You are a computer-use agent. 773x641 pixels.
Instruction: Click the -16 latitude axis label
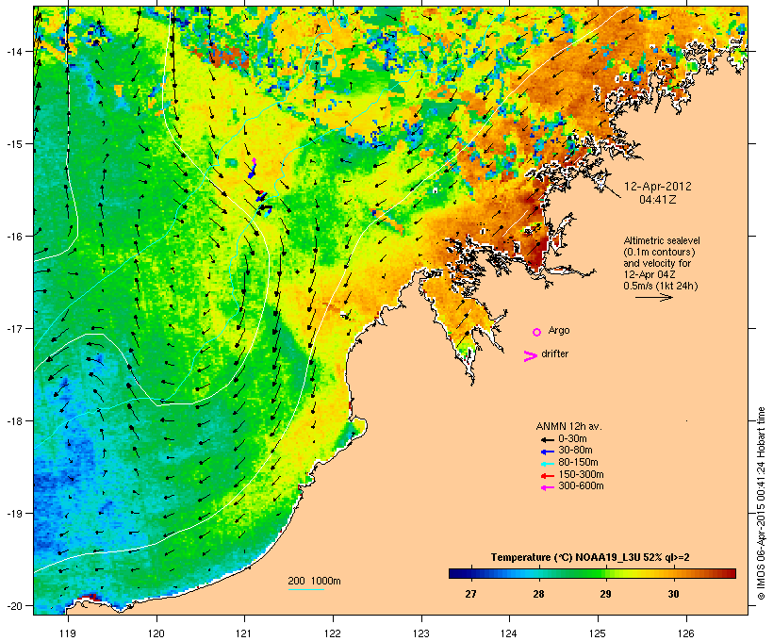point(13,237)
